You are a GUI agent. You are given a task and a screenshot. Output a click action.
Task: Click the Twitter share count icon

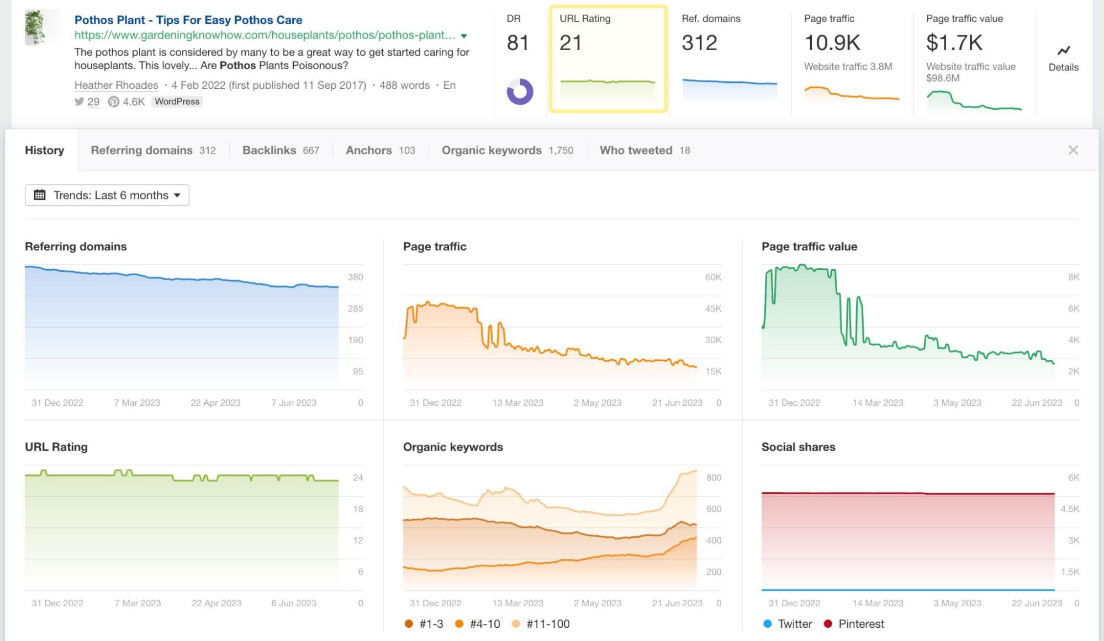(79, 102)
